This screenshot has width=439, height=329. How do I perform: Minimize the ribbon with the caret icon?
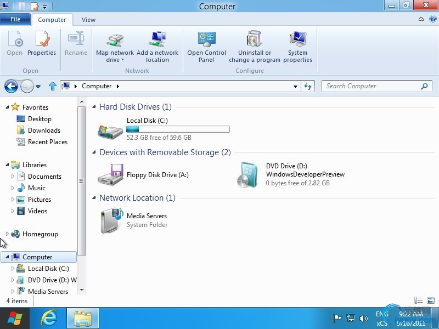tap(421, 19)
